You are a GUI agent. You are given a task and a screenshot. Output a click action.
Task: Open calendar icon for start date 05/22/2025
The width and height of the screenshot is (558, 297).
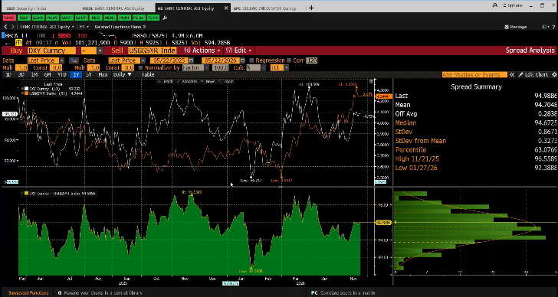pyautogui.click(x=191, y=60)
